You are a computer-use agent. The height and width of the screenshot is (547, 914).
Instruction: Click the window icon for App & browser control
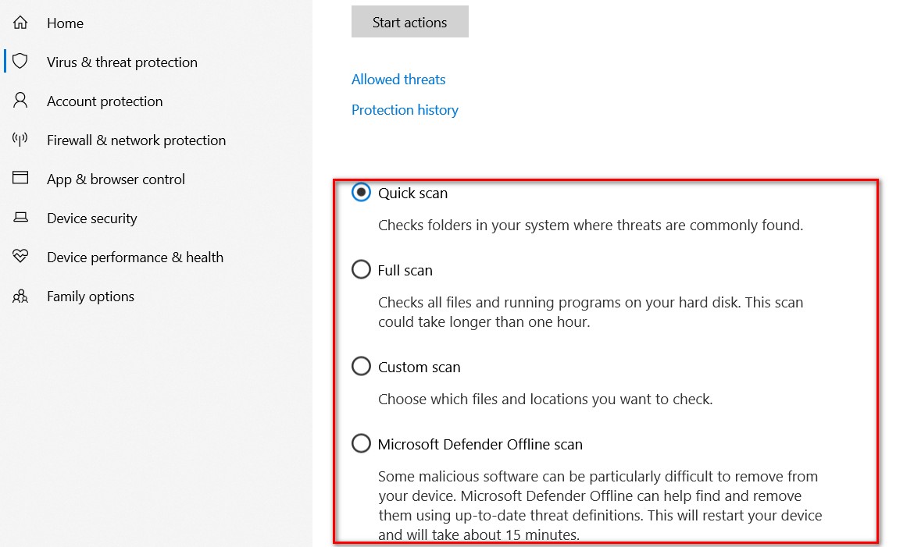(20, 178)
